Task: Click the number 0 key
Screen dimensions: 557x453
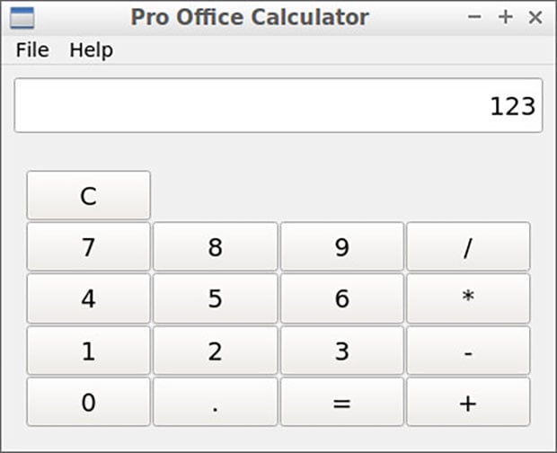Action: tap(88, 402)
